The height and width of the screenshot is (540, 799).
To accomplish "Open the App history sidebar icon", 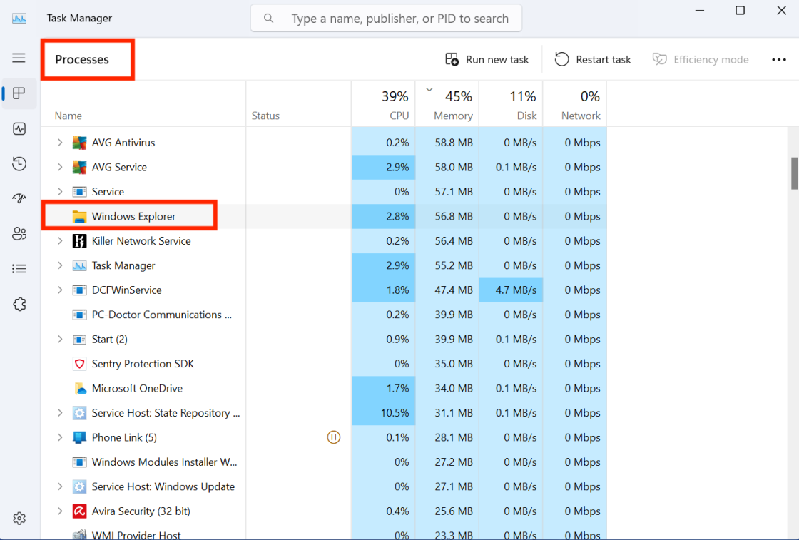I will click(19, 163).
